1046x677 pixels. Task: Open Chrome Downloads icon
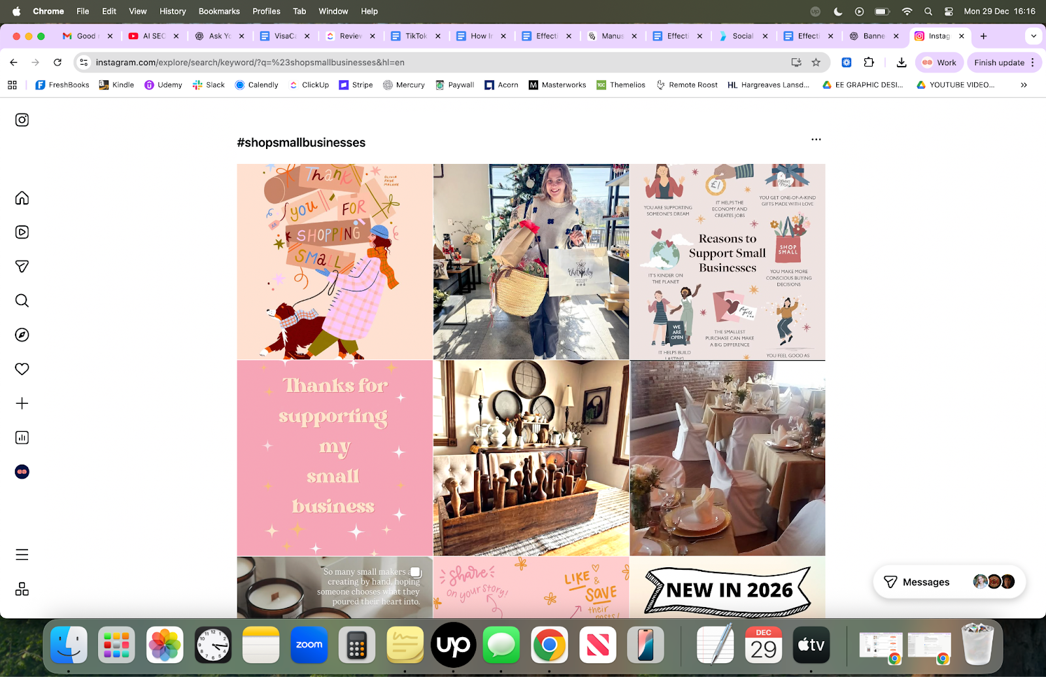(902, 62)
